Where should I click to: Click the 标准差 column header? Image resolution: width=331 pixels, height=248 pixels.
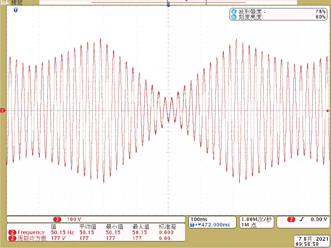click(167, 227)
